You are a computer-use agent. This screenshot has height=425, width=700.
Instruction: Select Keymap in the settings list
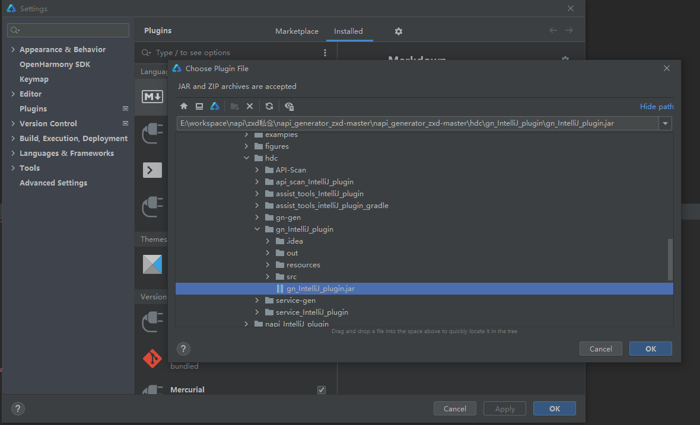(34, 79)
